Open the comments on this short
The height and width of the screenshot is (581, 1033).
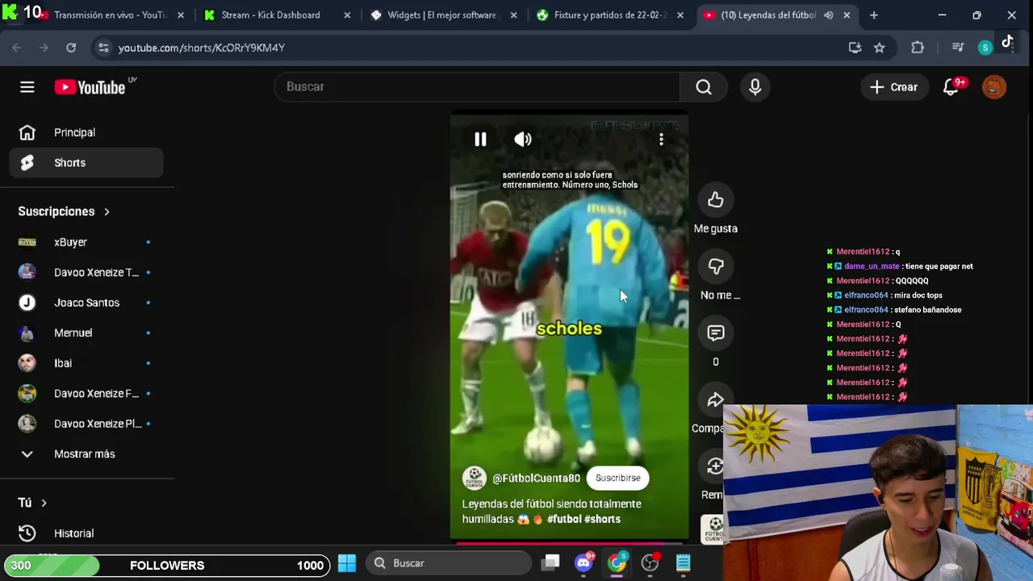(715, 333)
